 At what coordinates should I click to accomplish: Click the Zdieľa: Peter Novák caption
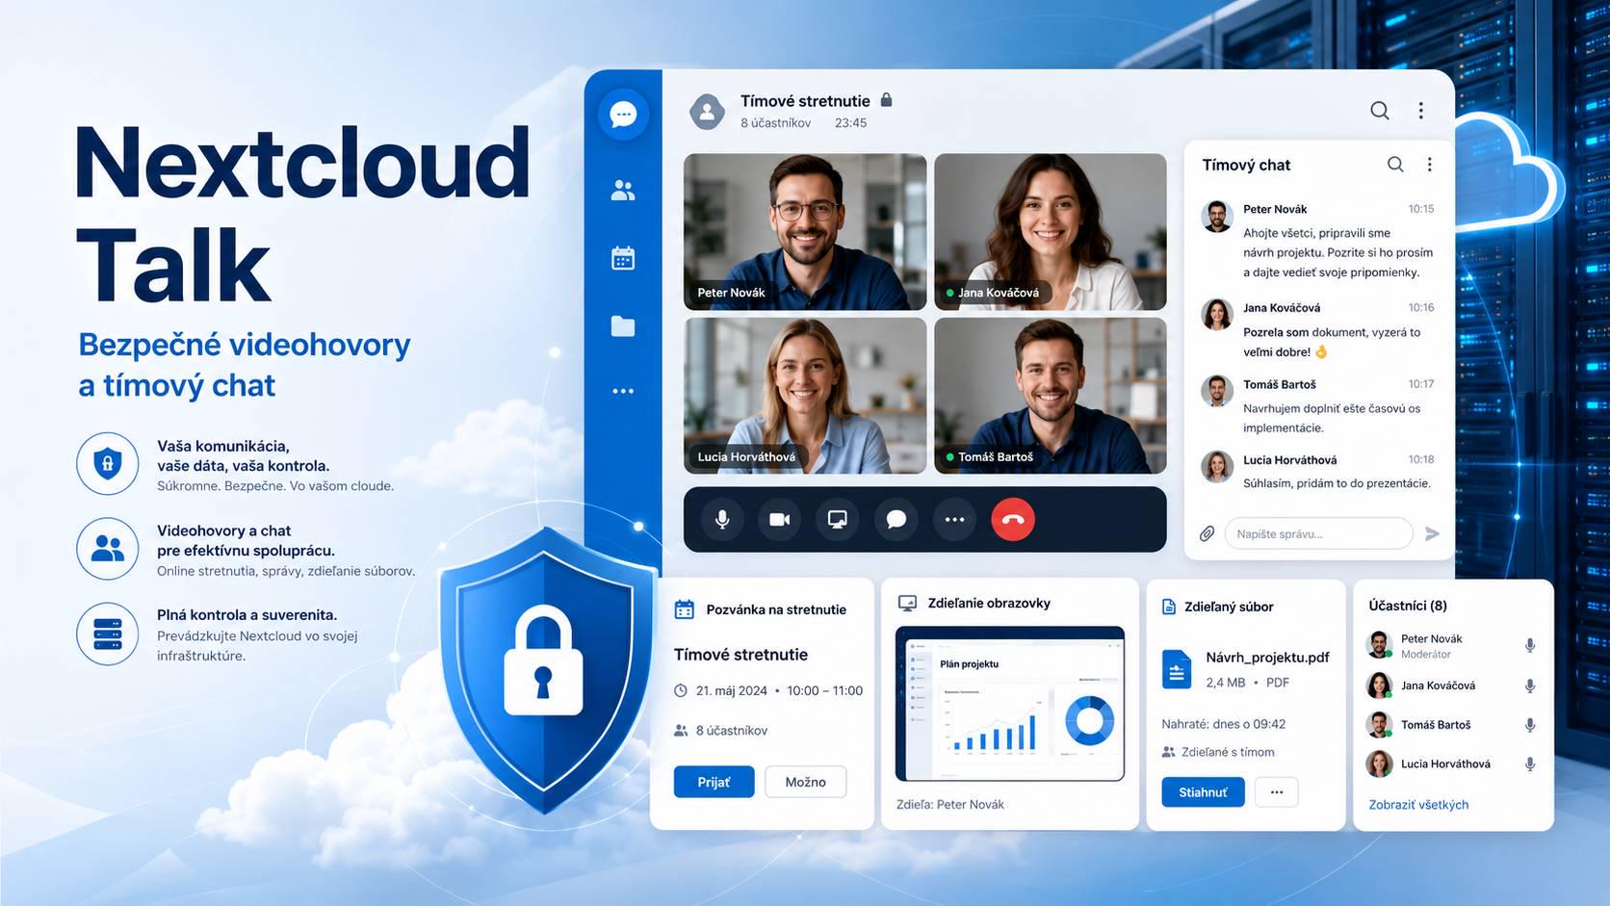coord(950,805)
